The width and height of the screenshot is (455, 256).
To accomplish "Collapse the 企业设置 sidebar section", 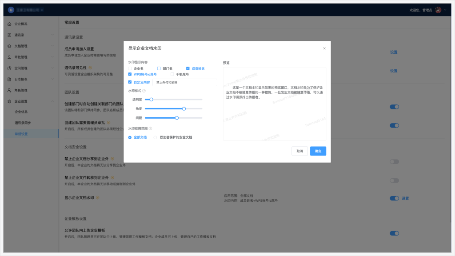I will tap(52, 101).
